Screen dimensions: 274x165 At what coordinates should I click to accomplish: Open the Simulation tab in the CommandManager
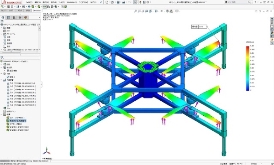[x=37, y=10]
